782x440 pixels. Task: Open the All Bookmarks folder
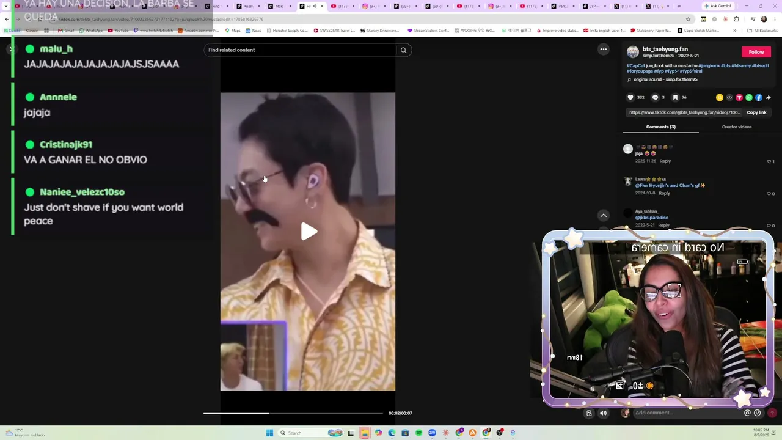pyautogui.click(x=762, y=31)
